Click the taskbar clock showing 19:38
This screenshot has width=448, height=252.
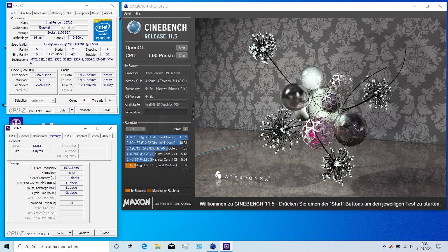[424, 246]
